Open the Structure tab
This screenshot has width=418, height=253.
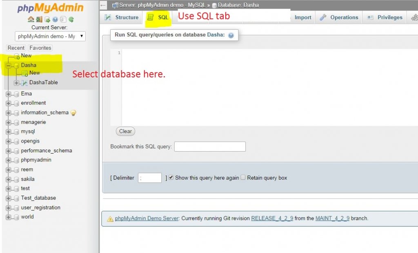pyautogui.click(x=122, y=18)
